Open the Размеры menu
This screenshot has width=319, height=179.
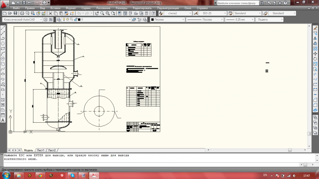coord(121,8)
